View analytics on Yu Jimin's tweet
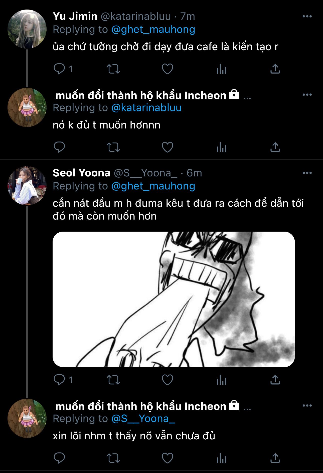Viewport: 323px width, 473px height. click(222, 69)
